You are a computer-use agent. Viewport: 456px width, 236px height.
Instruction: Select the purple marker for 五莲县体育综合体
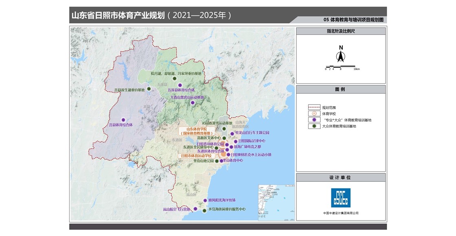(180, 85)
